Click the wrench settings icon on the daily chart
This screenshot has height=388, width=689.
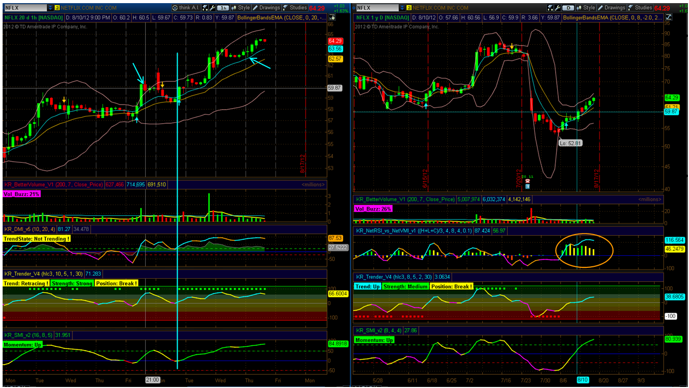pyautogui.click(x=557, y=8)
